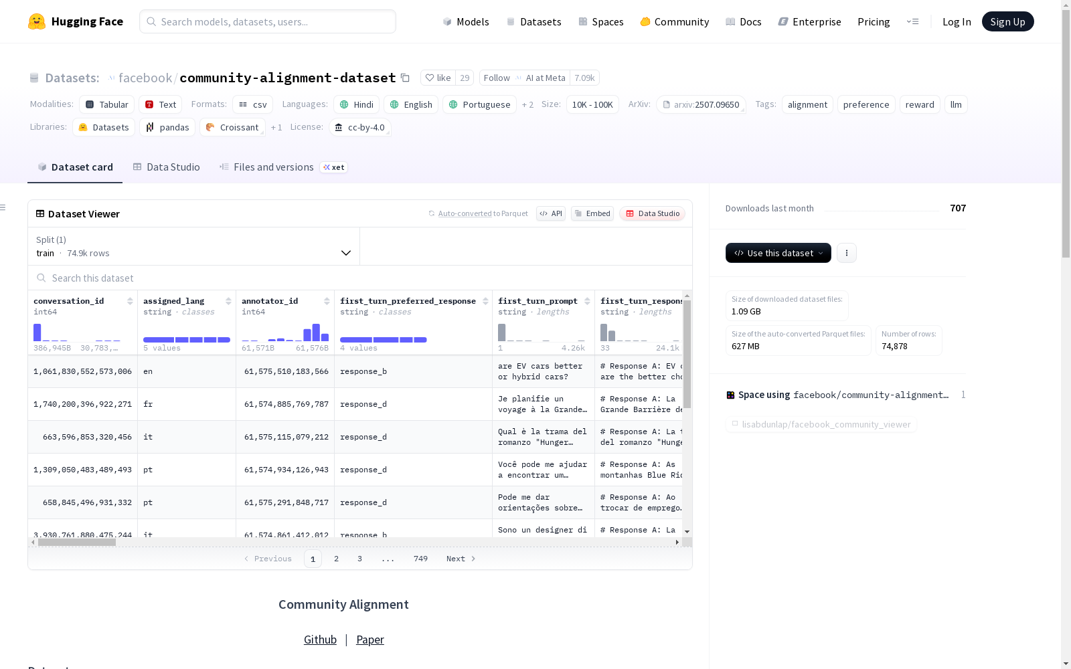
Task: Copy dataset name with the copy icon
Action: tap(405, 78)
